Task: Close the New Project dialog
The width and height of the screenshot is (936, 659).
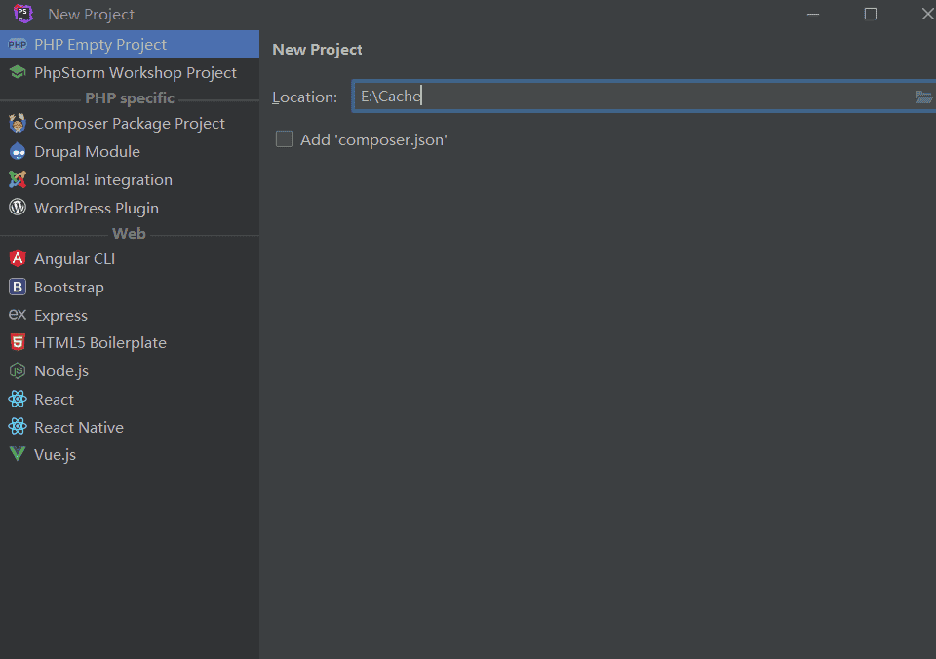Action: (927, 14)
